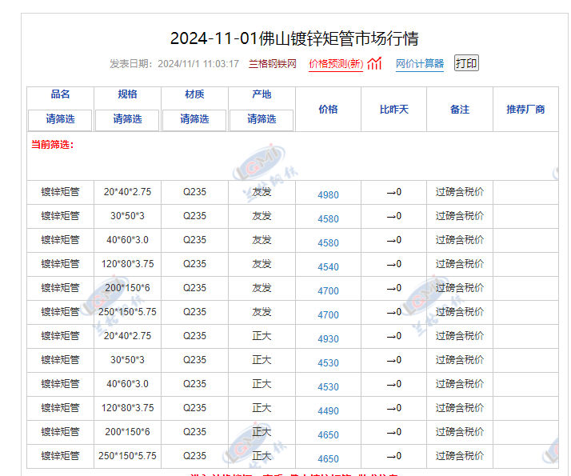Viewport: 571px width, 476px height.
Task: Click the 材质 column header label
Action: pos(194,94)
